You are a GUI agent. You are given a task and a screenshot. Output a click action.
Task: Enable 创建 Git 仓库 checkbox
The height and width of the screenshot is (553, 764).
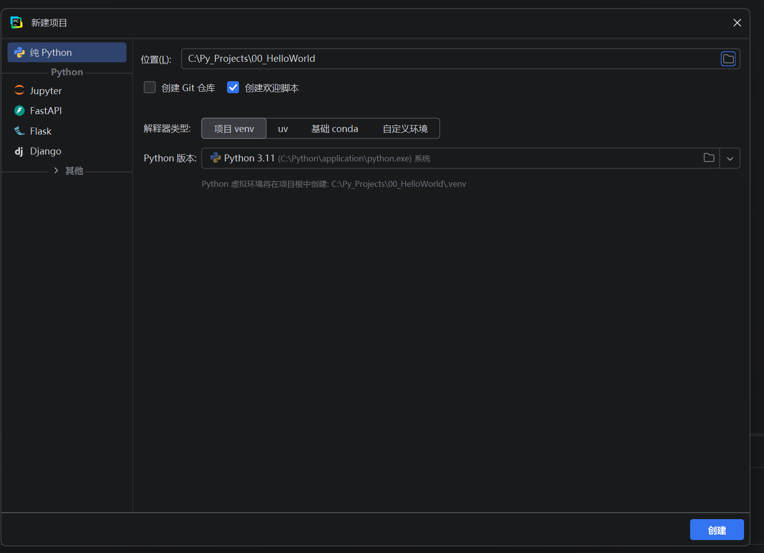pos(150,88)
